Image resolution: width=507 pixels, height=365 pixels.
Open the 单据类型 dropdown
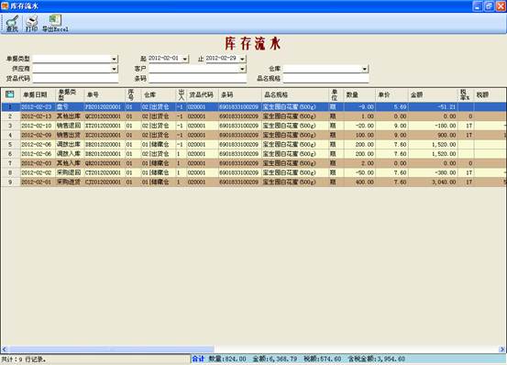tap(114, 60)
